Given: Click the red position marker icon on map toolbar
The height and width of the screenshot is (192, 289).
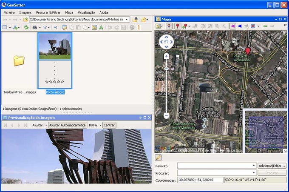Looking at the screenshot, I should tap(178, 26).
